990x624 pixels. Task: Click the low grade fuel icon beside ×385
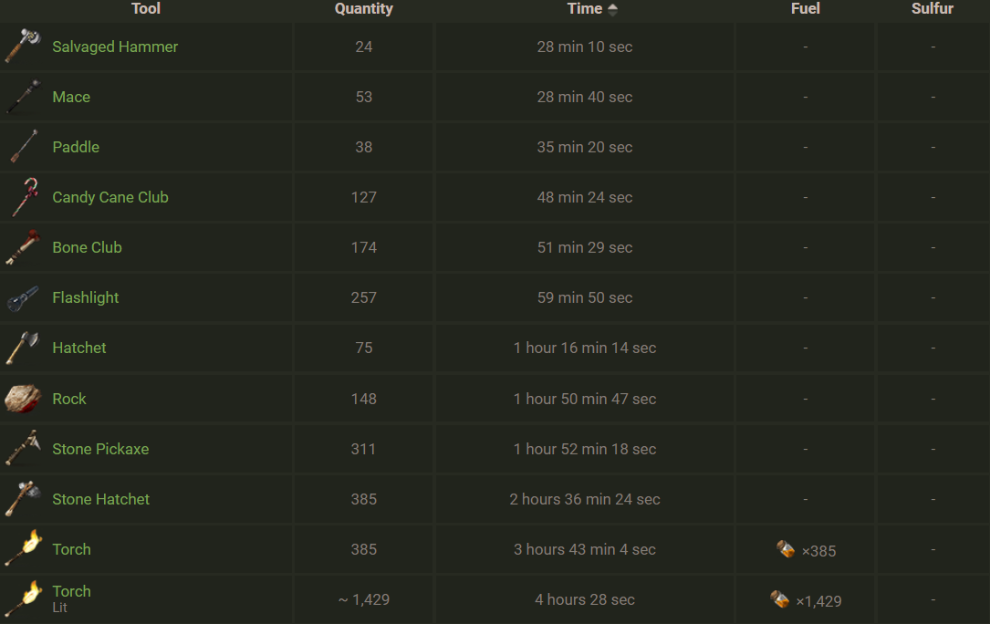click(786, 549)
